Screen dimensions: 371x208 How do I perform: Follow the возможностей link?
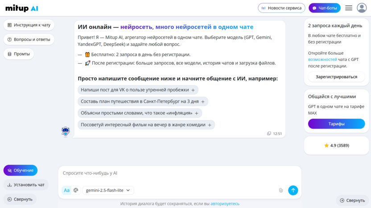coord(322,60)
